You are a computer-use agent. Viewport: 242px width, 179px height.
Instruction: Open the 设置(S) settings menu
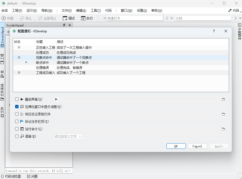[142, 11]
